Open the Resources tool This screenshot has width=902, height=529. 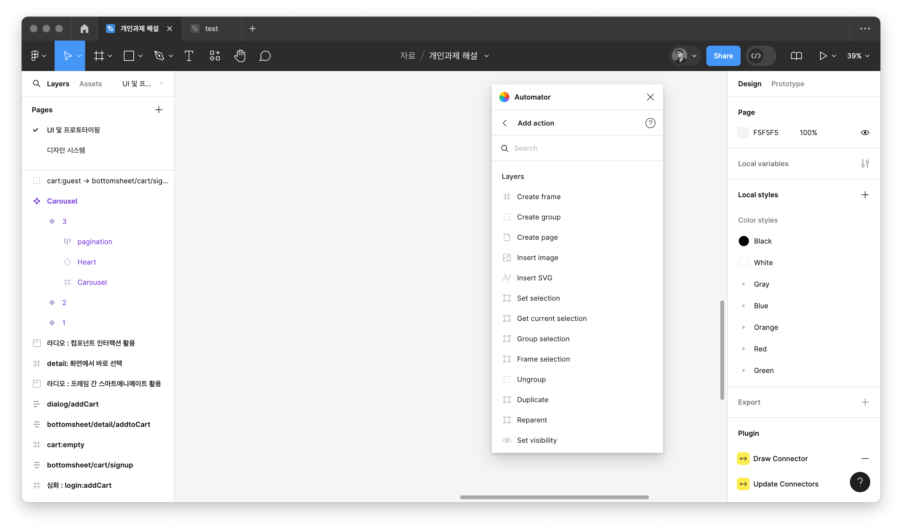tap(214, 56)
